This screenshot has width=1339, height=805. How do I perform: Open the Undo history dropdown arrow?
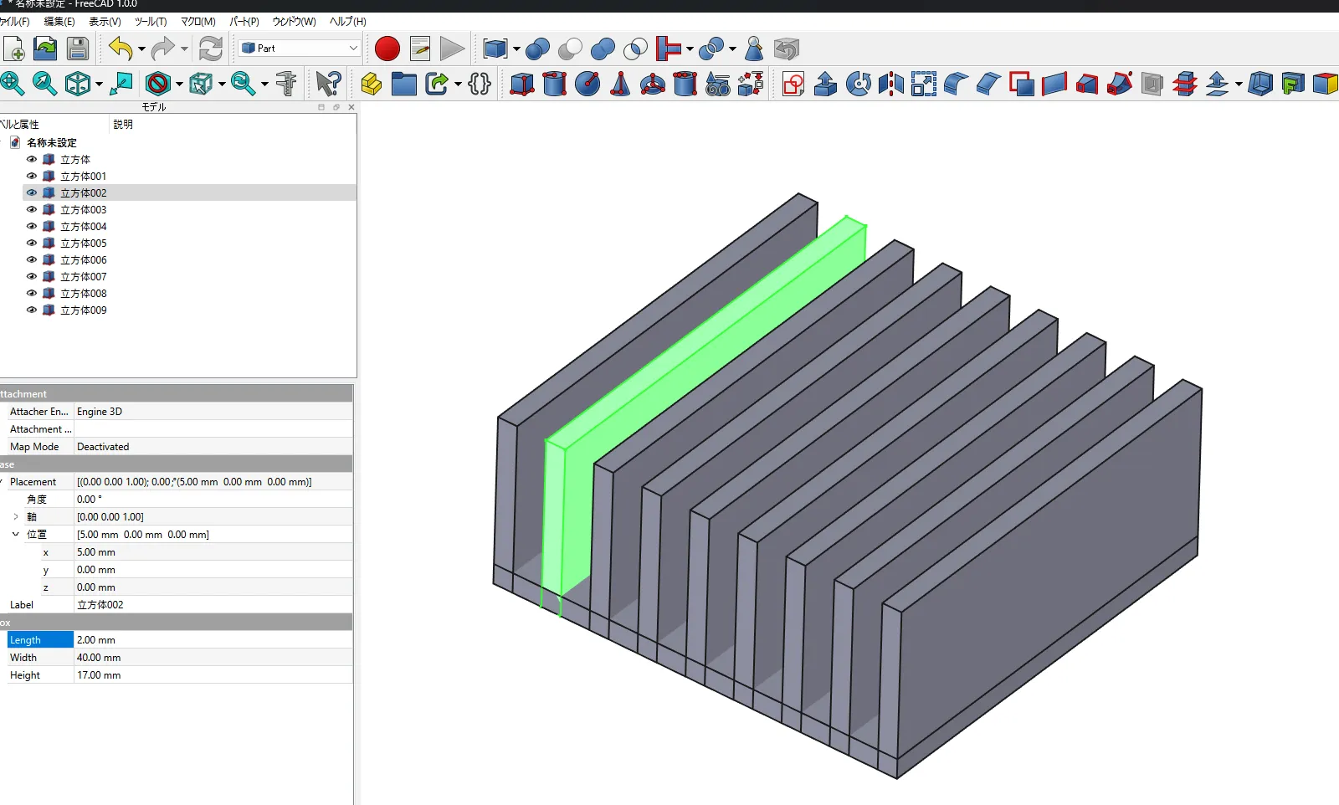[x=141, y=49]
